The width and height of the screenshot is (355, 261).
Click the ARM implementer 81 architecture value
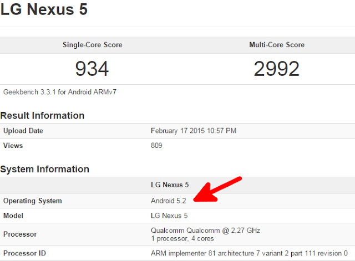249,253
